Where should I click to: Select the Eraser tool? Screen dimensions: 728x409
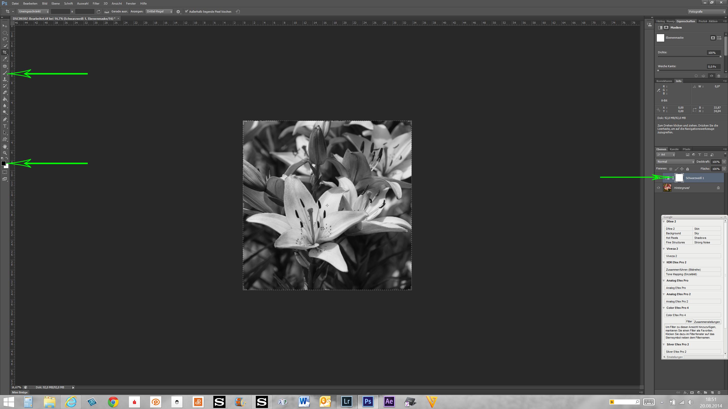tap(5, 93)
